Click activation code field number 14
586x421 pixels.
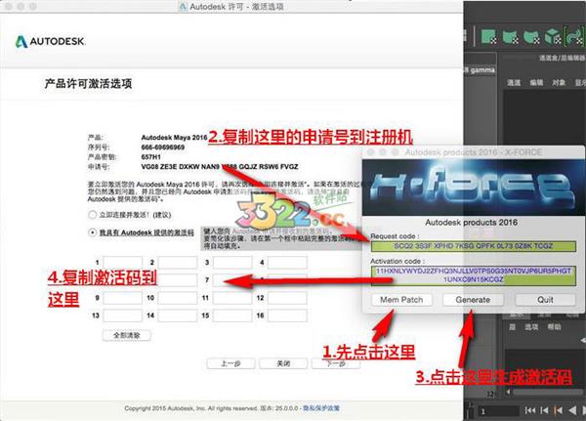click(x=178, y=316)
